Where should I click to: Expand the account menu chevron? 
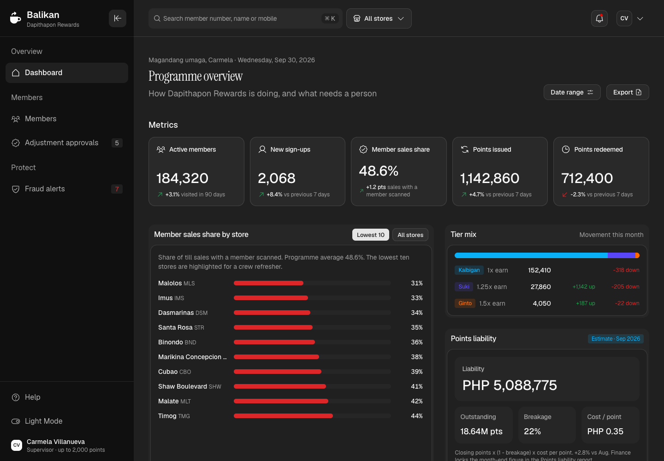640,18
